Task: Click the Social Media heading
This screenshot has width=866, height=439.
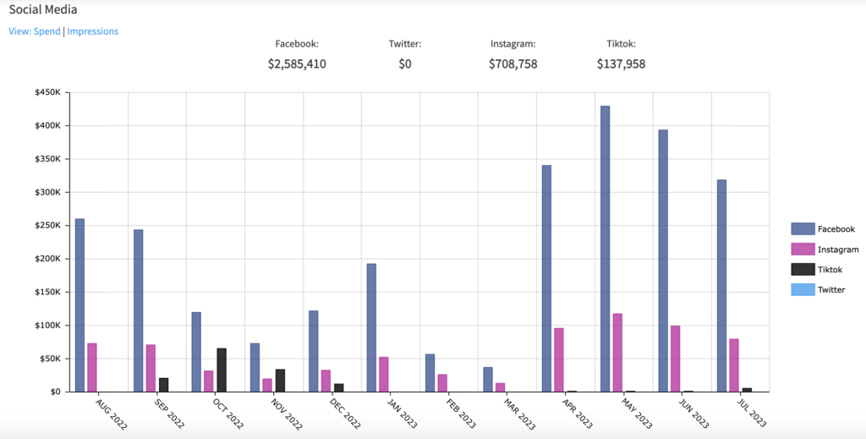Action: 43,9
